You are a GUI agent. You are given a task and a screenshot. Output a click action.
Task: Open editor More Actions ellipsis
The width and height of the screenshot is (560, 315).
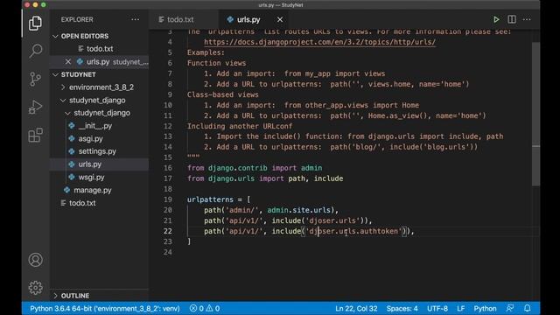[527, 19]
